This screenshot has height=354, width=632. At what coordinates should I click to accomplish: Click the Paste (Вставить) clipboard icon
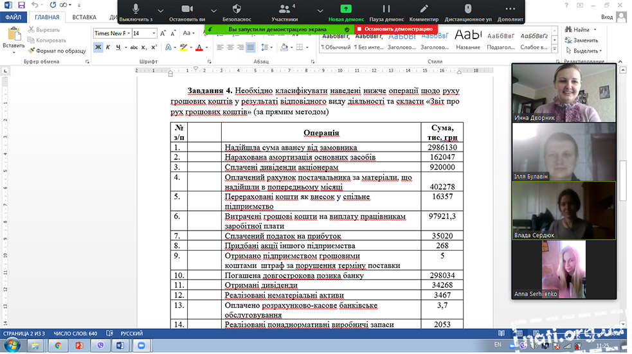14,35
